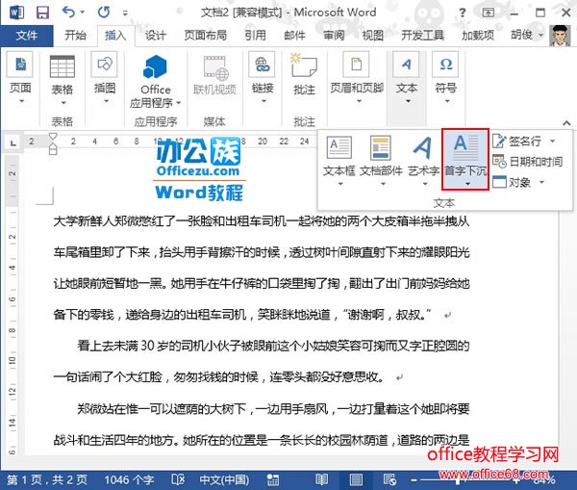Click the 插图 (Illustrations) icon
The width and height of the screenshot is (577, 490).
pos(105,64)
